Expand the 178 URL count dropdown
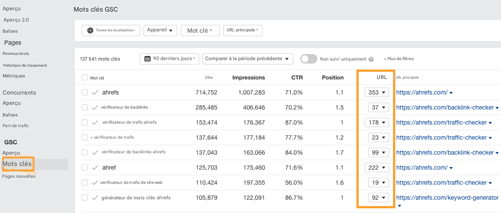 pos(377,122)
